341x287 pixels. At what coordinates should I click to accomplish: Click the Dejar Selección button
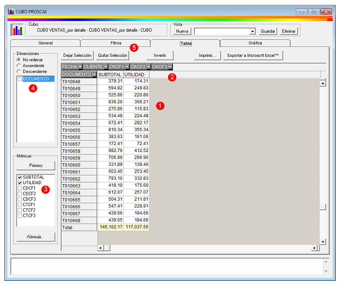tap(77, 55)
